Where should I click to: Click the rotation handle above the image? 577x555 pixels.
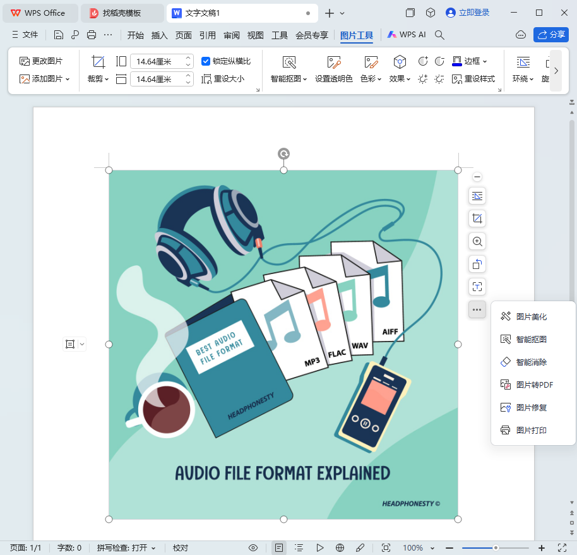tap(284, 153)
